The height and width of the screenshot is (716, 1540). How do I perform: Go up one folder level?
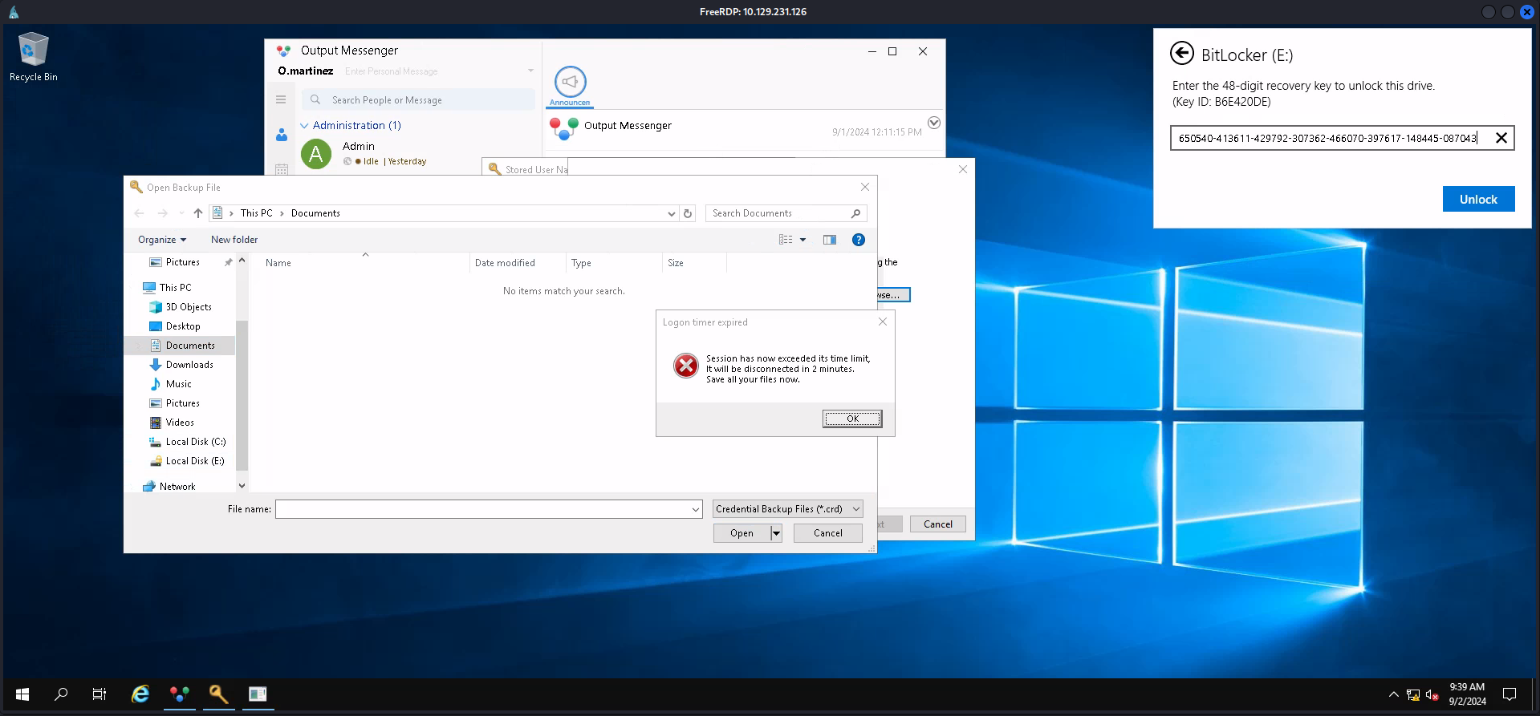click(198, 213)
